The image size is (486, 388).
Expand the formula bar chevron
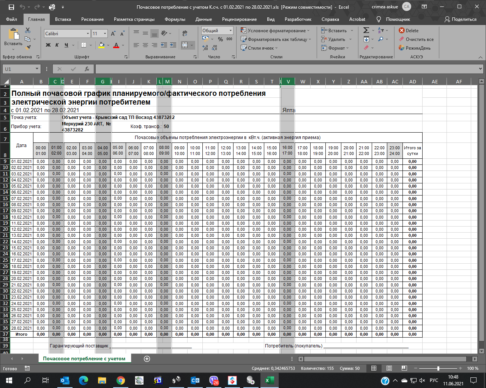point(480,69)
